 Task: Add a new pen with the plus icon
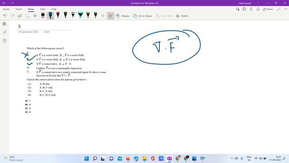pyautogui.click(x=103, y=16)
